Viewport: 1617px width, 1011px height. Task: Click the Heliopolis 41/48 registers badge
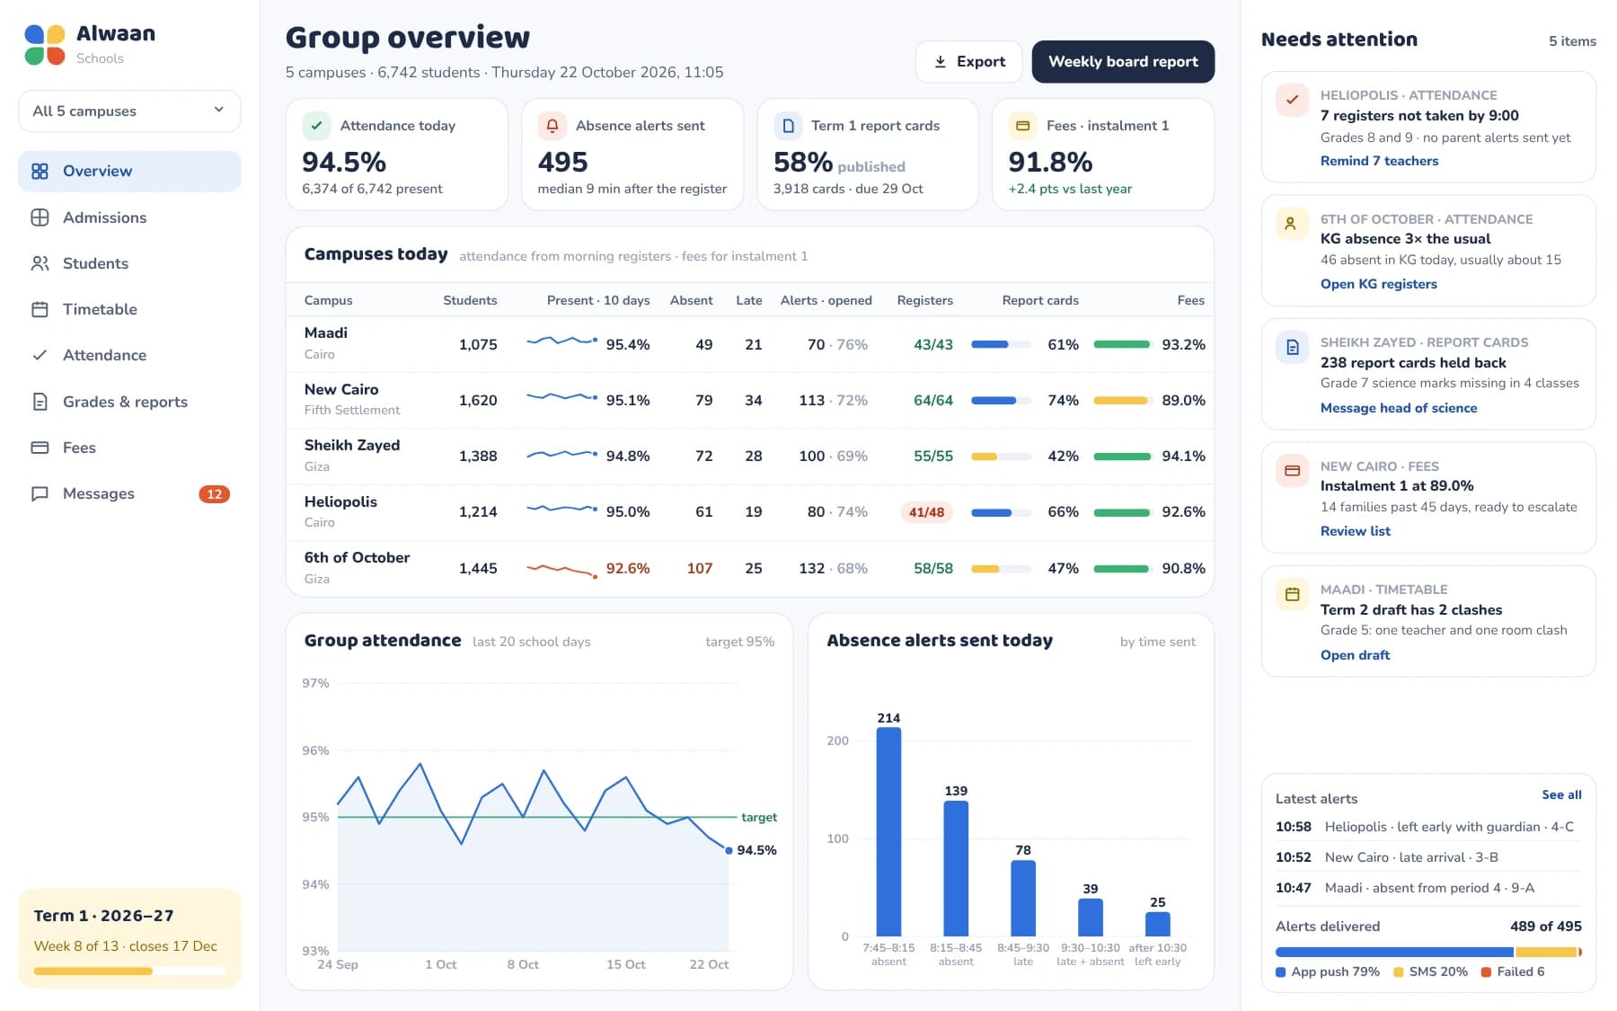click(926, 512)
